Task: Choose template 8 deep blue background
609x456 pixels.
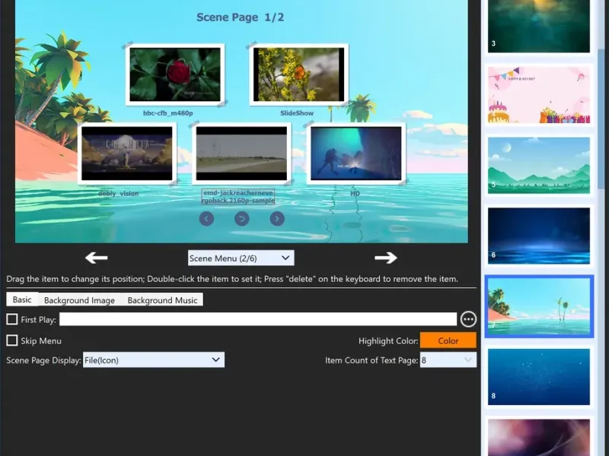Action: (539, 377)
